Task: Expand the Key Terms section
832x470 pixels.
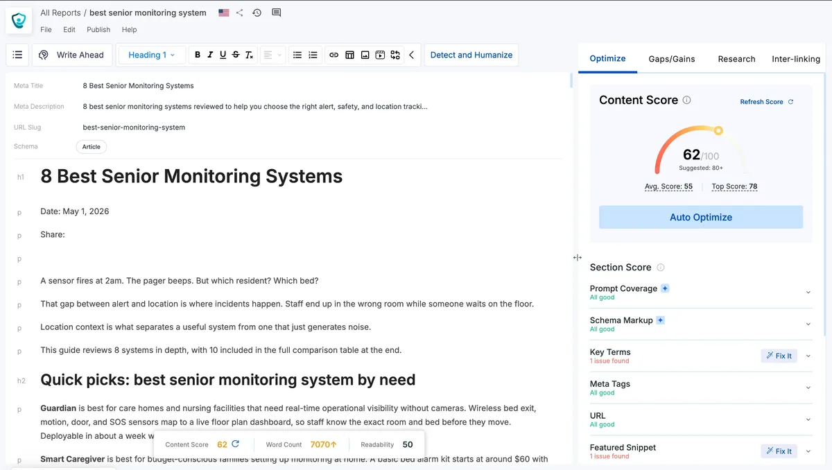Action: point(808,356)
